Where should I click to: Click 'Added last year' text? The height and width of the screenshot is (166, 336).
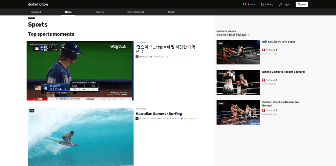click(x=190, y=119)
